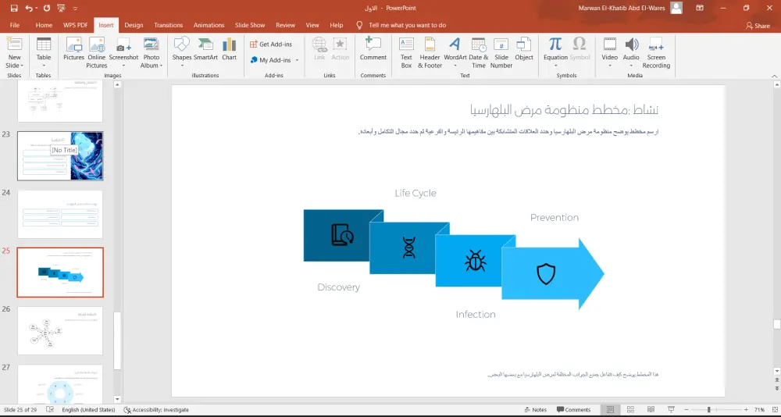Insert a Chart
The width and height of the screenshot is (781, 417).
tap(229, 49)
